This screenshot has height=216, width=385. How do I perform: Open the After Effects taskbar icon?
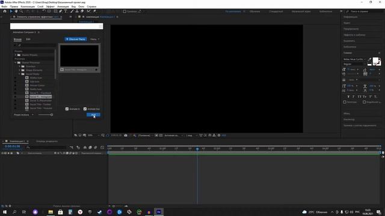coord(159,212)
